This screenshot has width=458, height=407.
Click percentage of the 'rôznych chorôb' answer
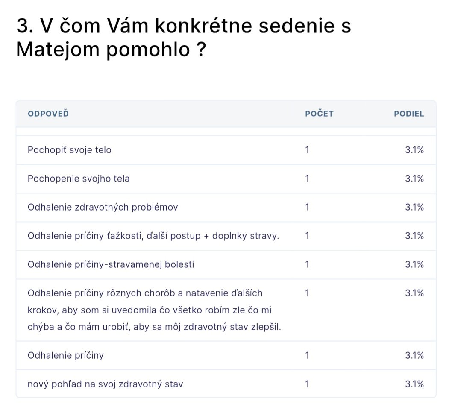tap(414, 293)
